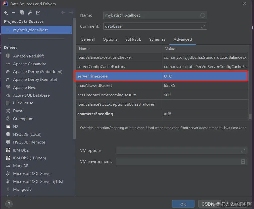The width and height of the screenshot is (254, 209).
Task: Select the Apache Cassandra eye icon
Action: [8, 64]
